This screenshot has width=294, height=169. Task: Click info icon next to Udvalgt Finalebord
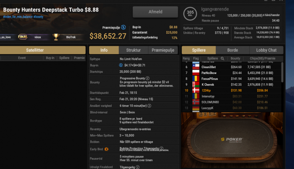pyautogui.click(x=137, y=167)
